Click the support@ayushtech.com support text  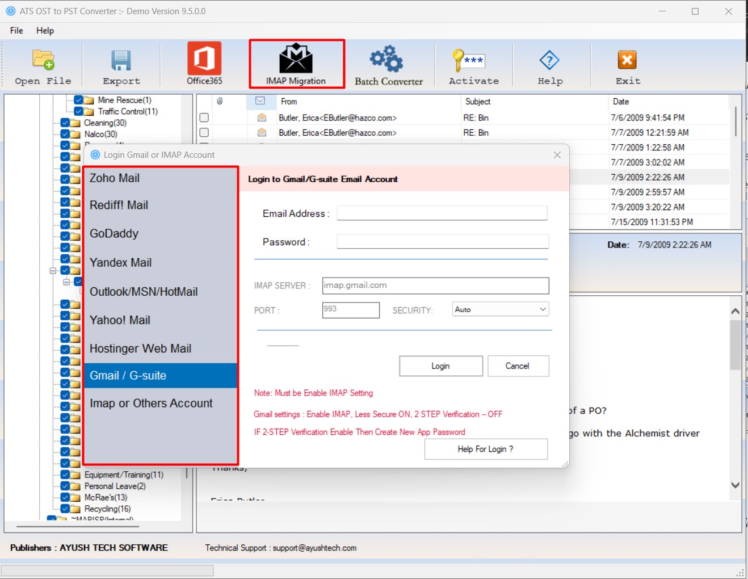[314, 548]
